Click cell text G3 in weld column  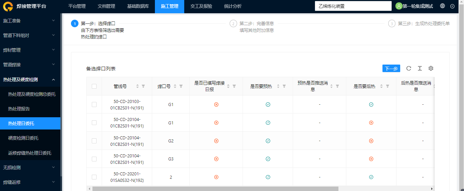coord(171,159)
